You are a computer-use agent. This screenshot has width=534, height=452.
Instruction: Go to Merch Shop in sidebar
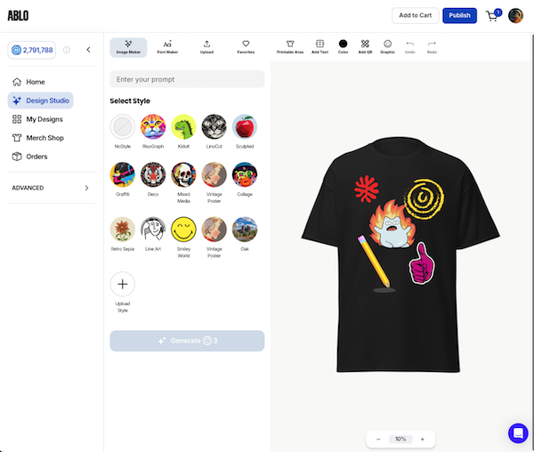(x=44, y=138)
